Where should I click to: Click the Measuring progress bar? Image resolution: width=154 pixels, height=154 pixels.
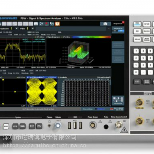point(100,109)
